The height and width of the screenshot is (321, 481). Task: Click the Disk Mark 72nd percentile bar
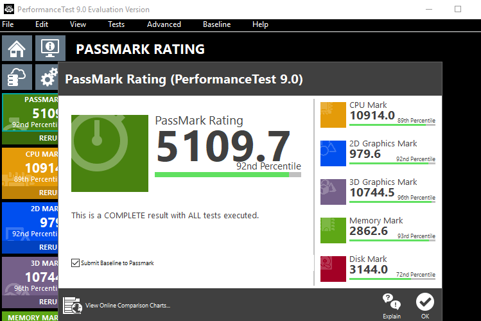coord(392,279)
